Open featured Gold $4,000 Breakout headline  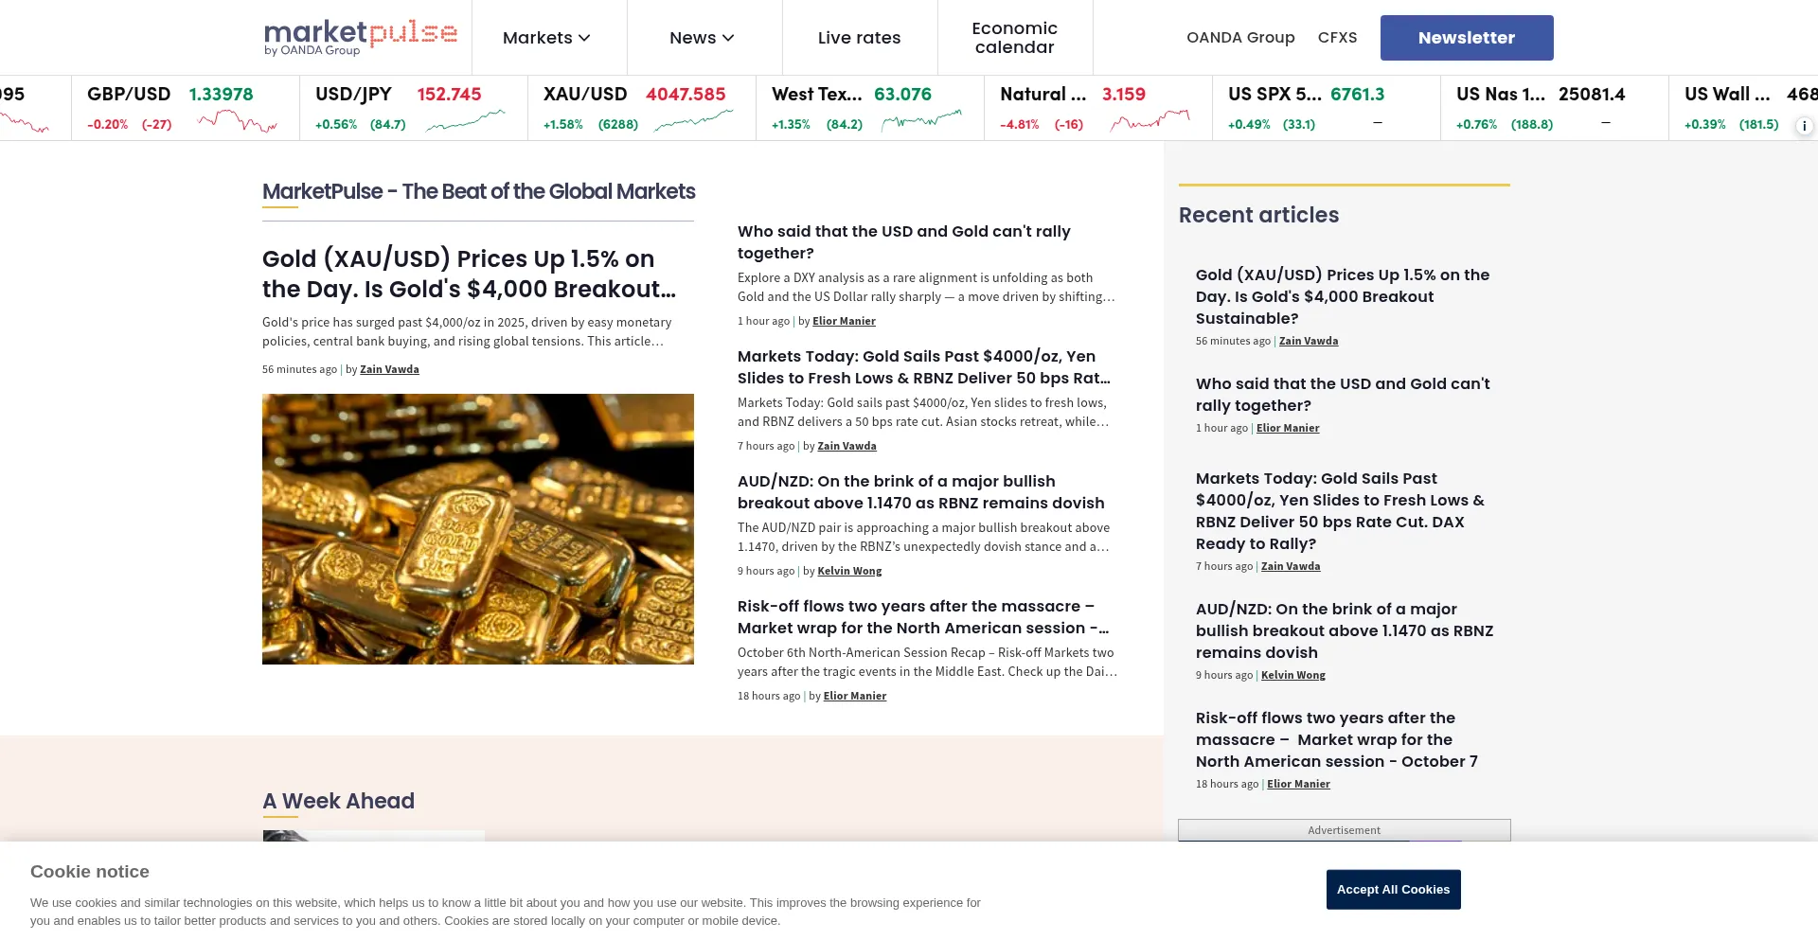point(469,274)
